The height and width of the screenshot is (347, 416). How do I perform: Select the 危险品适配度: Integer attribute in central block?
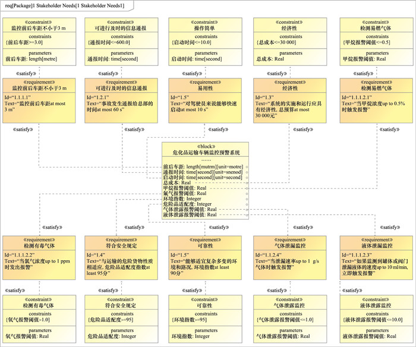(187, 204)
